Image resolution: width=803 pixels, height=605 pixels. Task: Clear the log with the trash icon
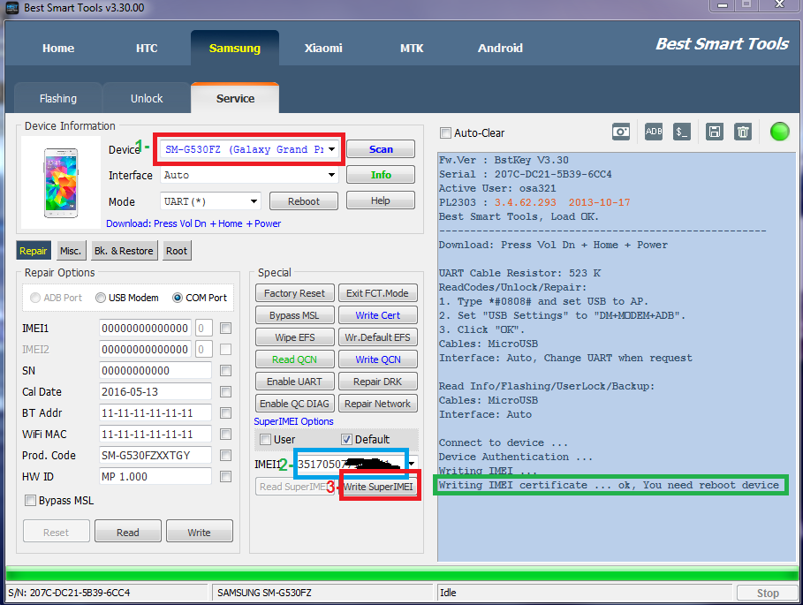(x=743, y=132)
